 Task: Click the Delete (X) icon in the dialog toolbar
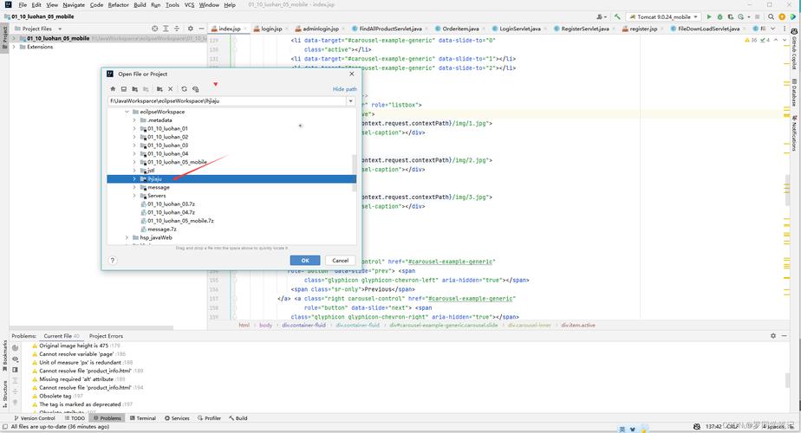(171, 89)
